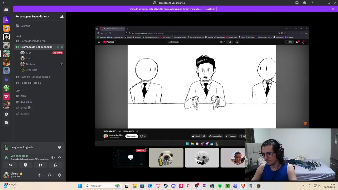Open the geral text channel
This screenshot has width=338, height=190.
39,96
